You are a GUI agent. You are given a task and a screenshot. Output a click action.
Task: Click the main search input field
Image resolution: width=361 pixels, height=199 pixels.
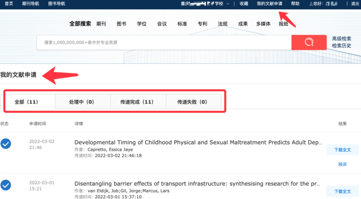pyautogui.click(x=164, y=43)
